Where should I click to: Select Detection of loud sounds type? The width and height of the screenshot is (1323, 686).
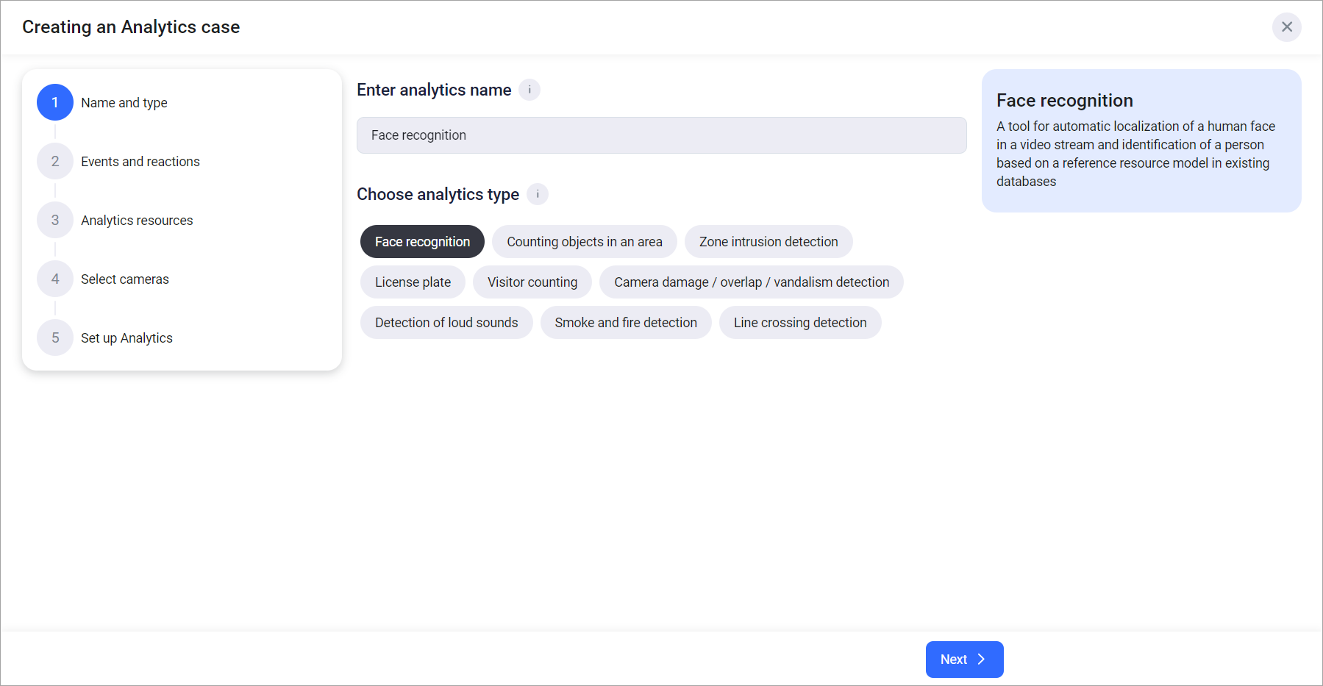pos(446,323)
